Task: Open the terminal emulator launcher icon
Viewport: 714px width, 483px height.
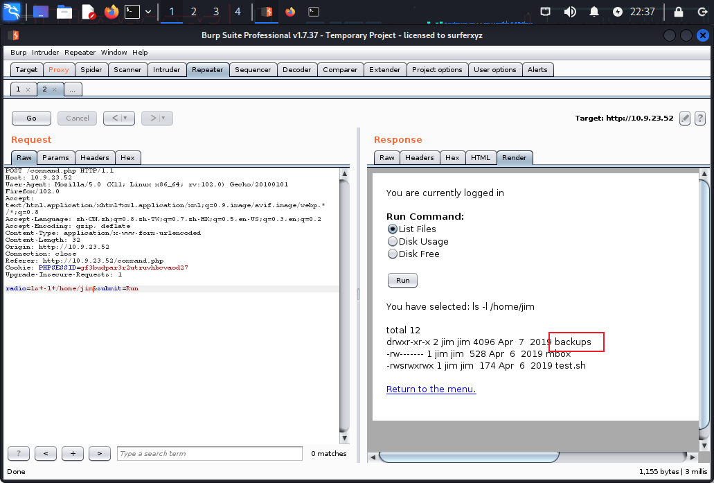Action: pos(132,12)
